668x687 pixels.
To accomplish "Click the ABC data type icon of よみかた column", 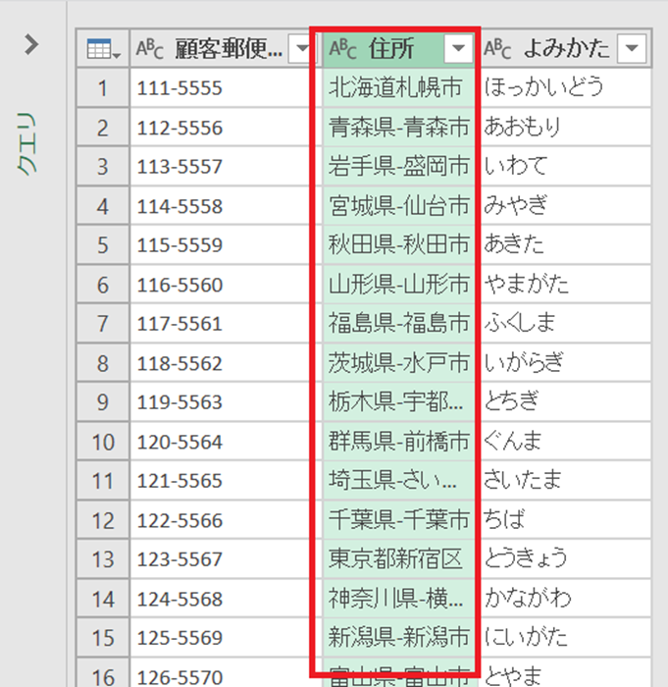I will [498, 49].
